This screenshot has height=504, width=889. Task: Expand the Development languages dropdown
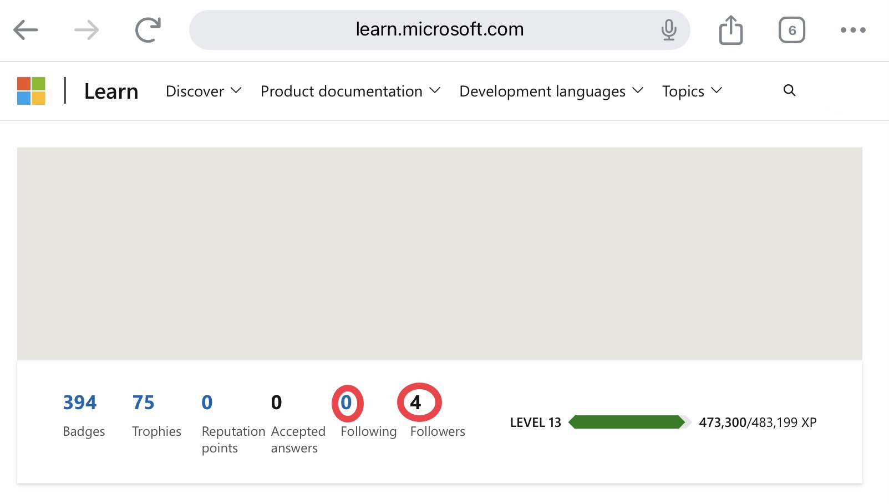551,91
